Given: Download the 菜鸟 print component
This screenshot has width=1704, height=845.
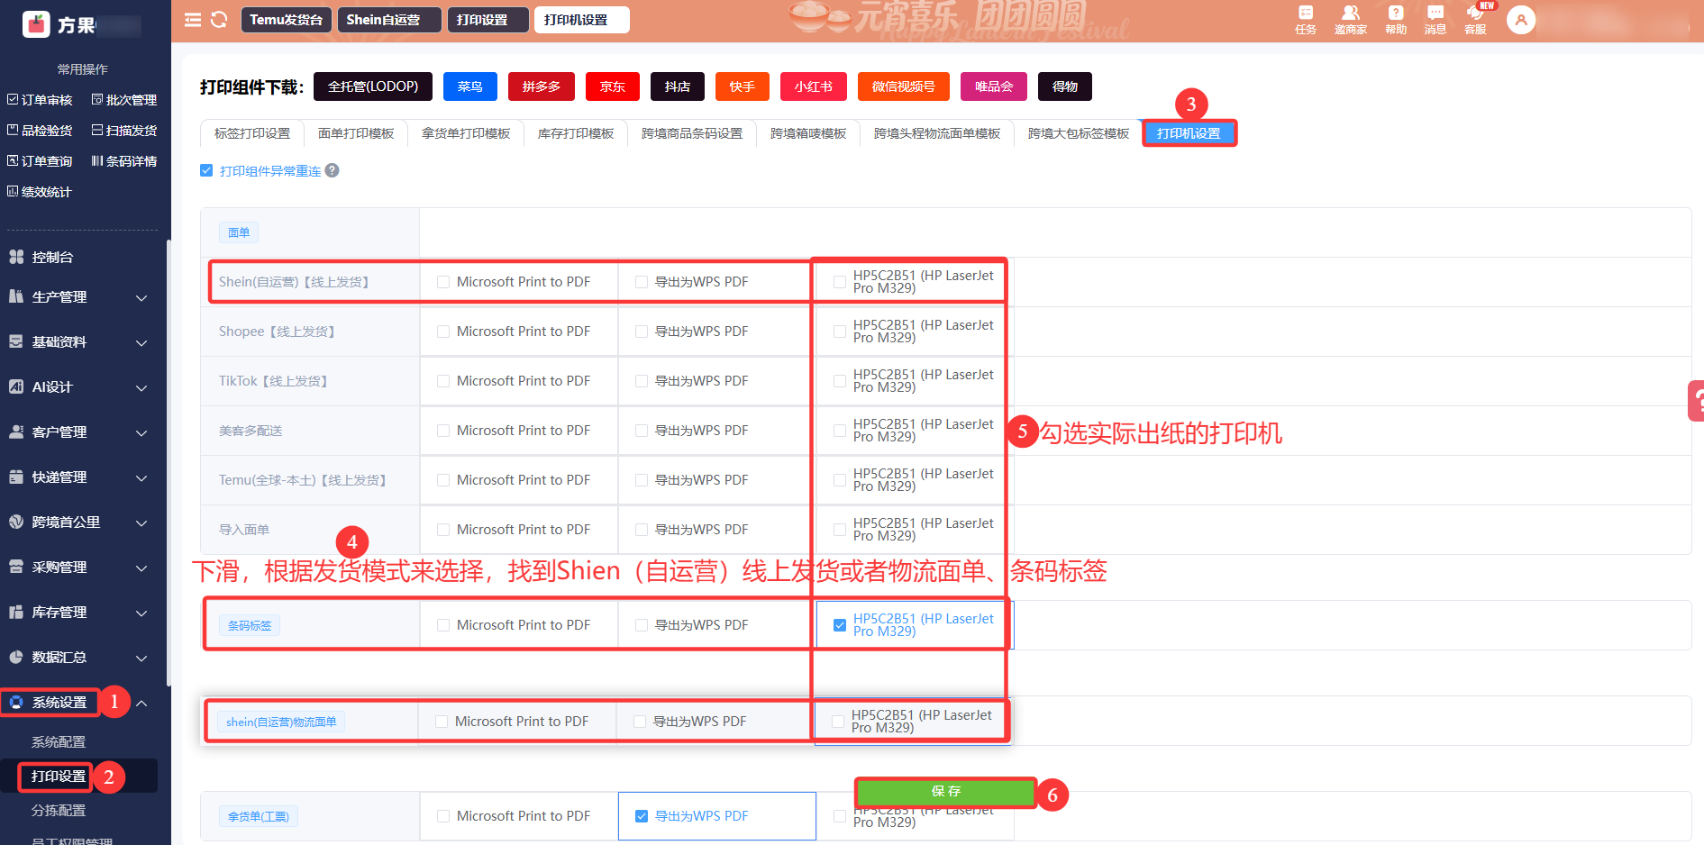Looking at the screenshot, I should coord(469,86).
